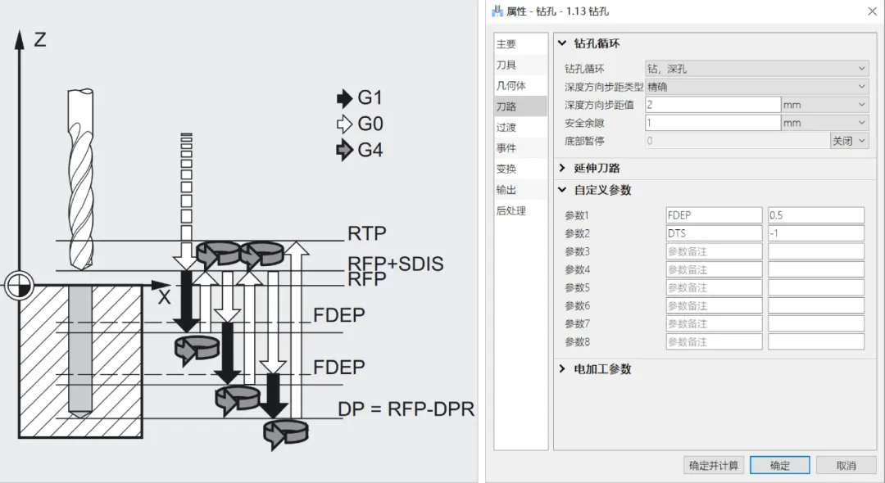Click the G4 legend arrow icon in diagram

[344, 150]
